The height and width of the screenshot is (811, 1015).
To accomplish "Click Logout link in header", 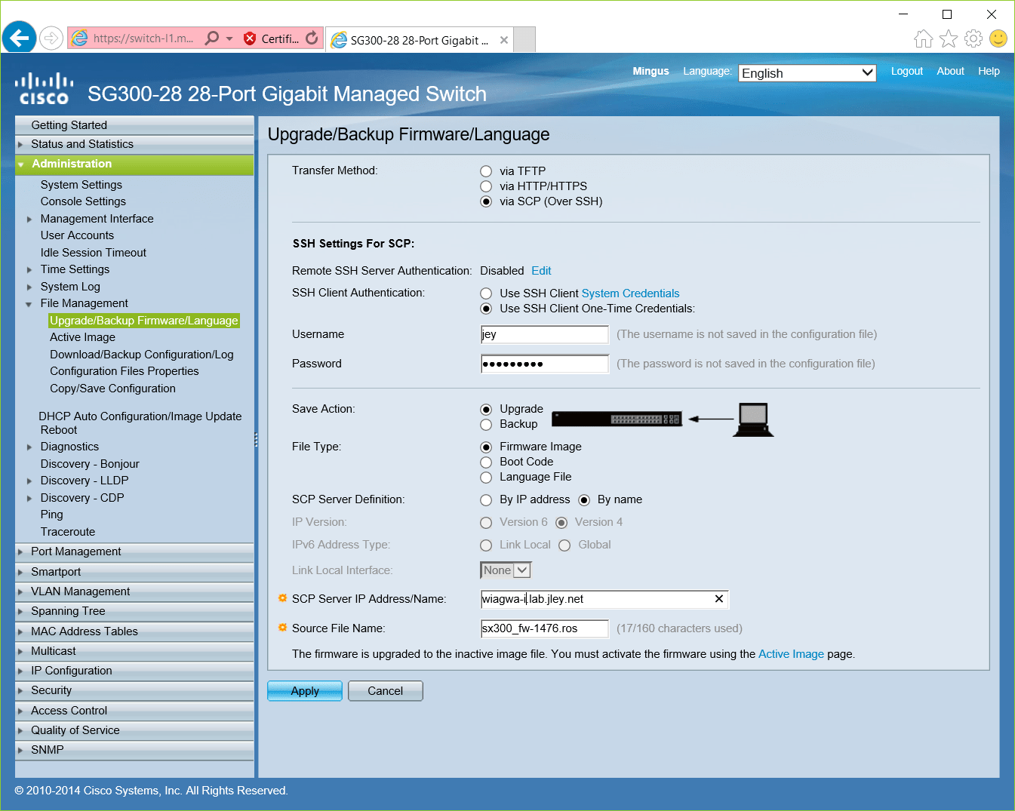I will (907, 71).
